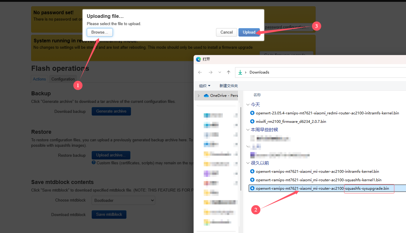Collapse the 很久以前 file group

click(x=248, y=163)
